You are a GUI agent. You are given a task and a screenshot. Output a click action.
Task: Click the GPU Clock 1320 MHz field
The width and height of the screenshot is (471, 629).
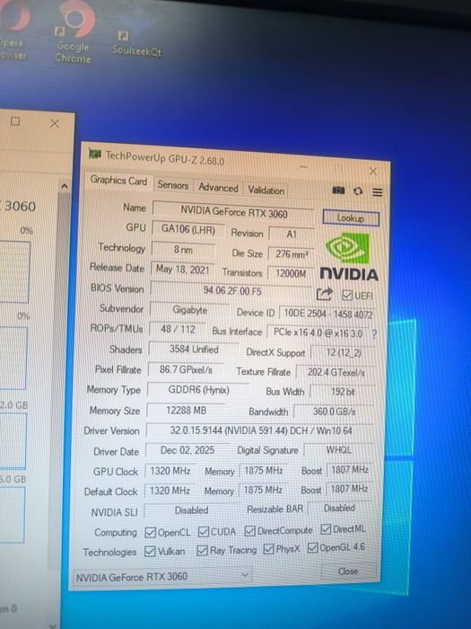click(x=170, y=471)
